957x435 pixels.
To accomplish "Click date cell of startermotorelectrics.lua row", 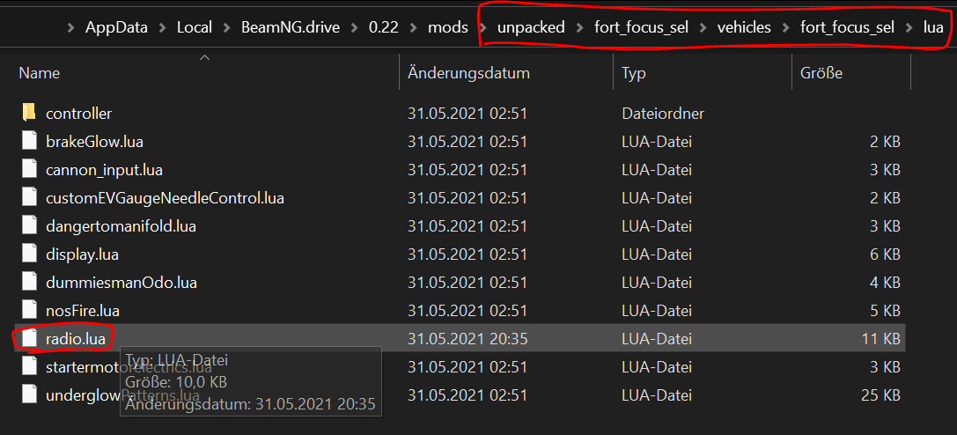I will pos(467,366).
